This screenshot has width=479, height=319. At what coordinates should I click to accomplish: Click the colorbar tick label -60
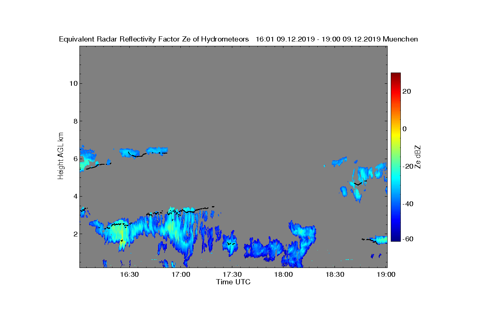[407, 239]
